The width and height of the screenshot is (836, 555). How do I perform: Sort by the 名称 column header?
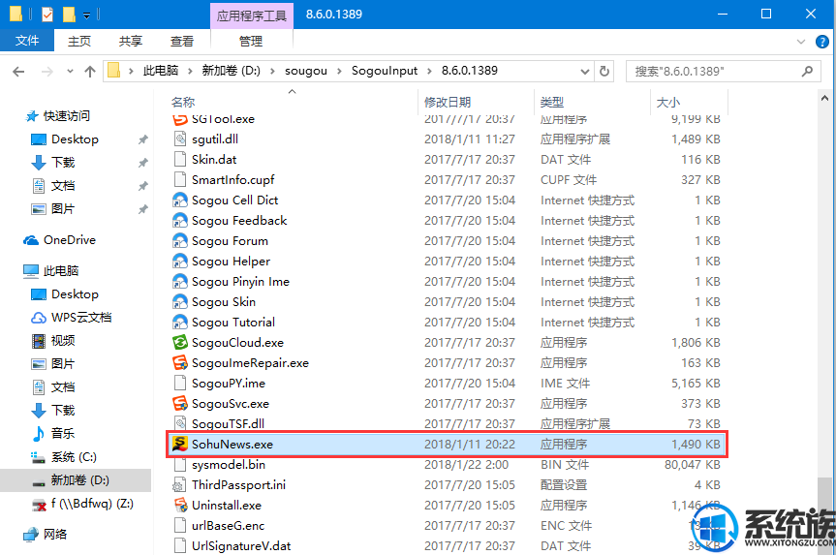click(183, 102)
